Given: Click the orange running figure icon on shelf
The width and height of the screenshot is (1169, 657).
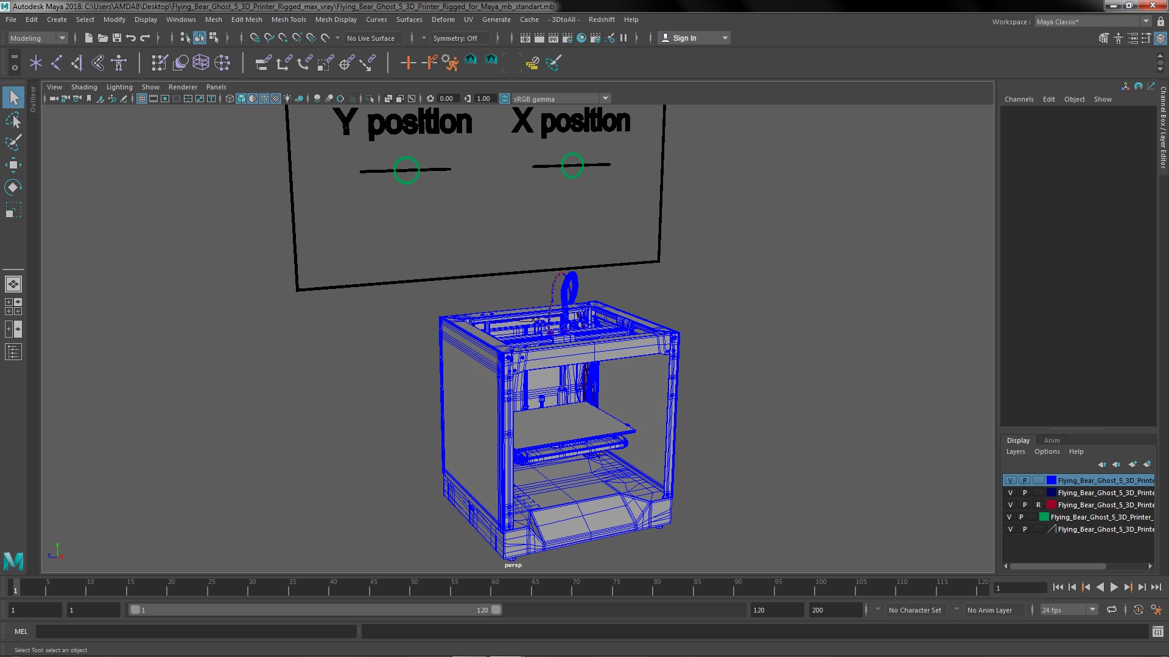Looking at the screenshot, I should click(x=450, y=62).
